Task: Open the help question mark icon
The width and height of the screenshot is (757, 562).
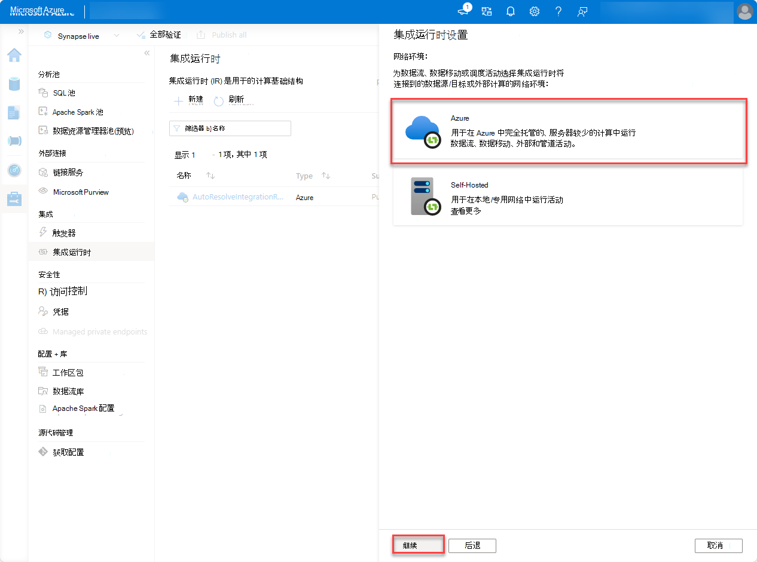Action: coord(558,11)
